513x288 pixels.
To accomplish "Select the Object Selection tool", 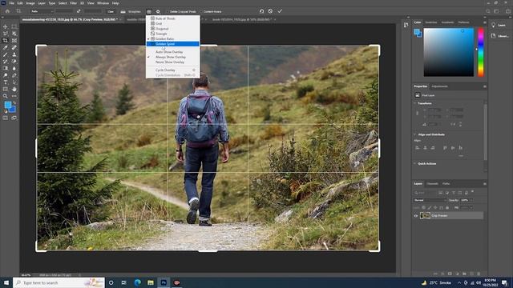I will point(14,34).
